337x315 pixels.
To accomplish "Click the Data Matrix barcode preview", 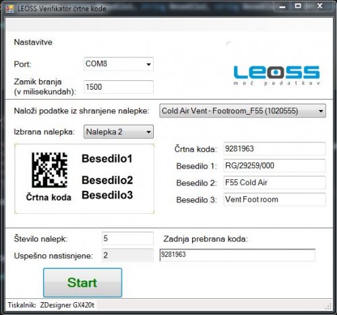I will point(49,170).
